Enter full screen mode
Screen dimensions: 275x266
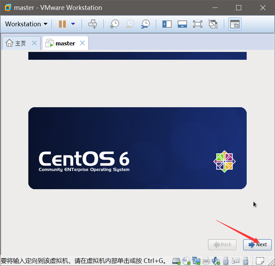coord(198,24)
